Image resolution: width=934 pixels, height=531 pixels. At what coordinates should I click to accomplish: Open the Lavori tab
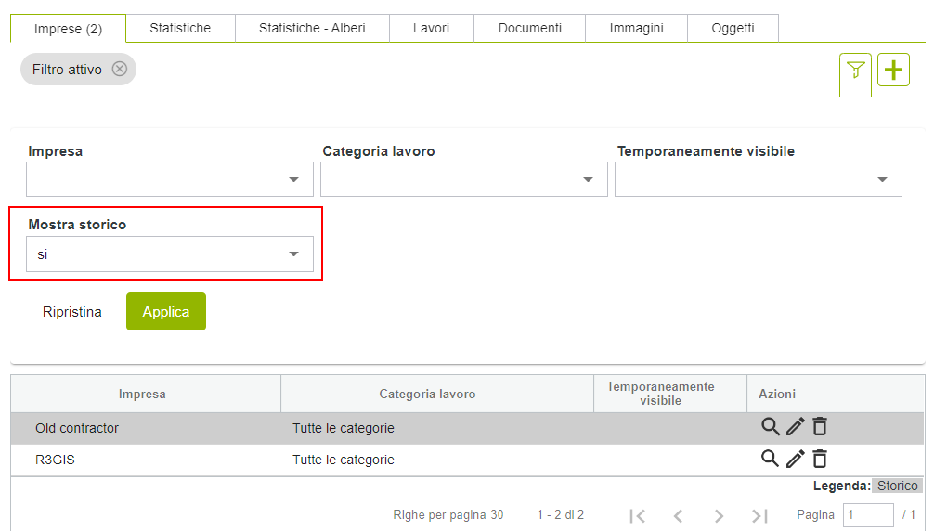[431, 28]
